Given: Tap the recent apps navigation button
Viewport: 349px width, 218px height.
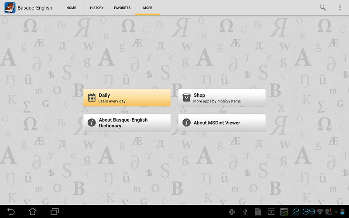Looking at the screenshot, I should pos(55,211).
